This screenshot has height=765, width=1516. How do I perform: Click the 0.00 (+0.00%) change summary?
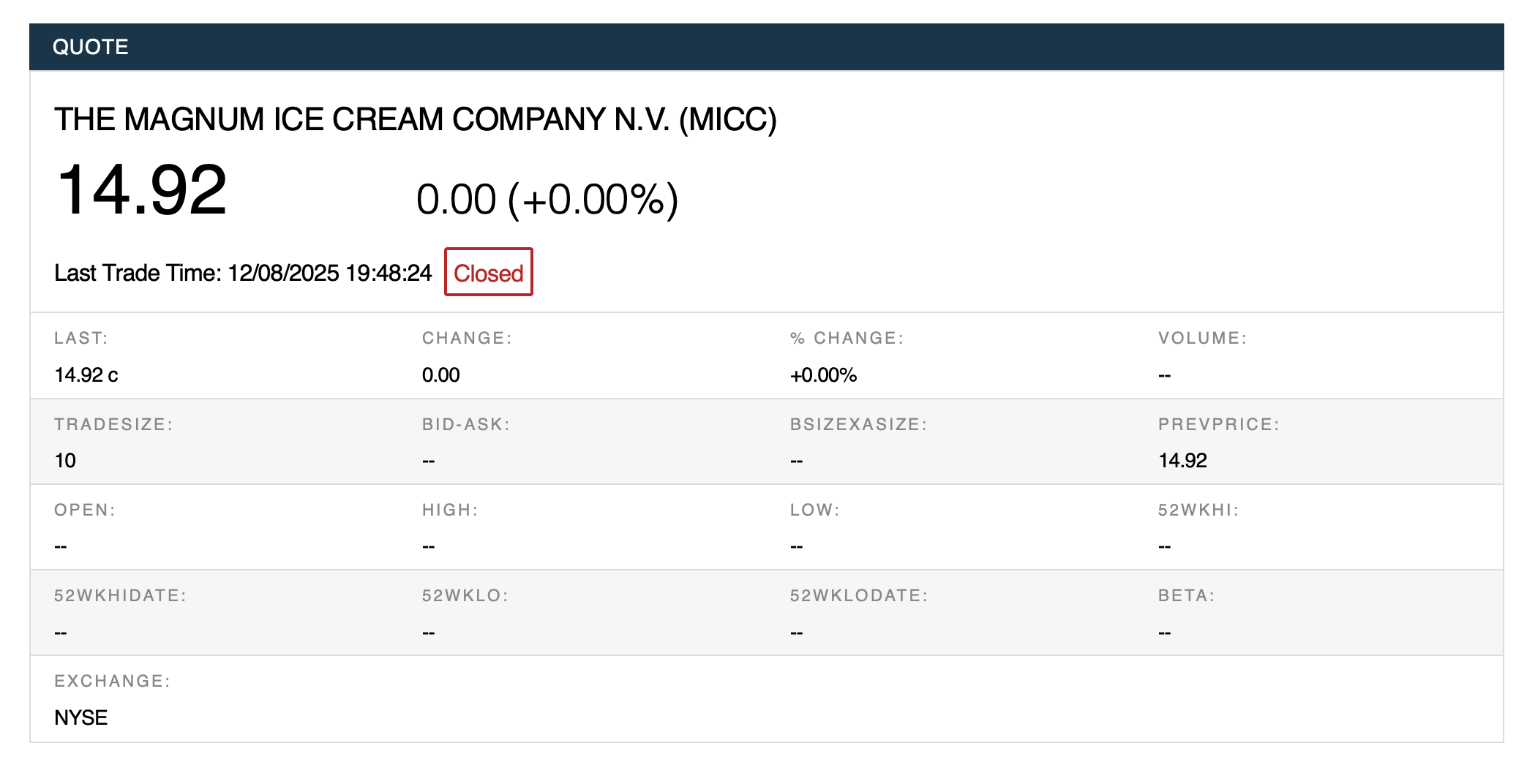point(547,199)
